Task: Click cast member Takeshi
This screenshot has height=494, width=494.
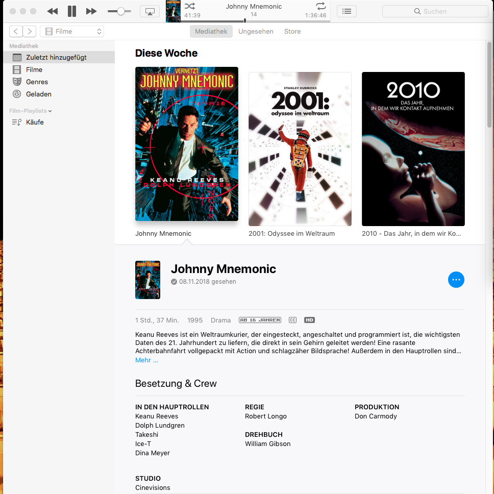Action: pyautogui.click(x=147, y=434)
